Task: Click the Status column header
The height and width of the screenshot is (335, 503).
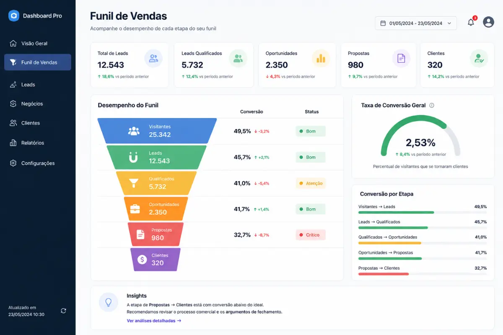Action: (312, 112)
